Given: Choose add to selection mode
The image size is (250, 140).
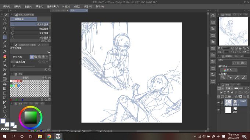Looking at the screenshot, I should click(36, 57).
